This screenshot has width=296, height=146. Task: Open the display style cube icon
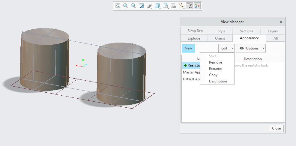coord(157,6)
